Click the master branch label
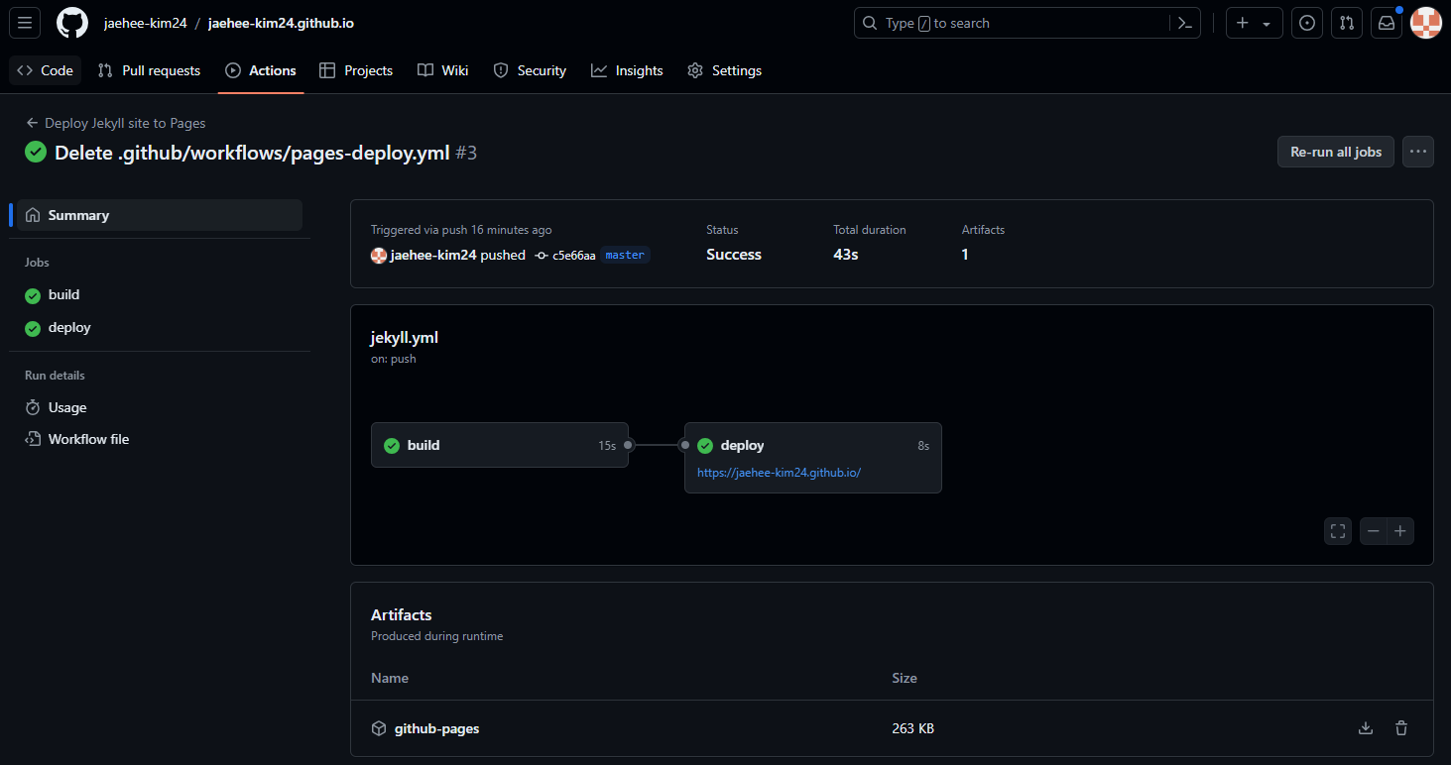The image size is (1451, 765). click(625, 256)
